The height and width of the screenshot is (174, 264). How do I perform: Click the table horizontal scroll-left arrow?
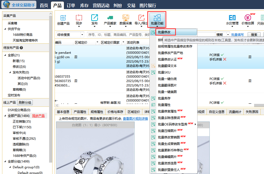[x=57, y=105]
